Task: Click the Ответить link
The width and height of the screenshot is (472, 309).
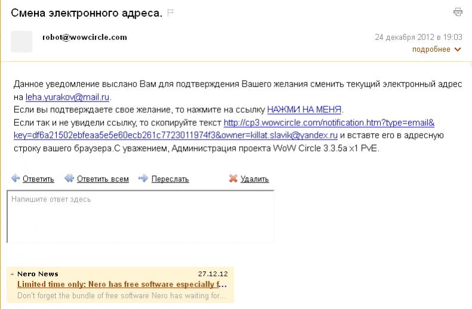Action: (x=38, y=179)
